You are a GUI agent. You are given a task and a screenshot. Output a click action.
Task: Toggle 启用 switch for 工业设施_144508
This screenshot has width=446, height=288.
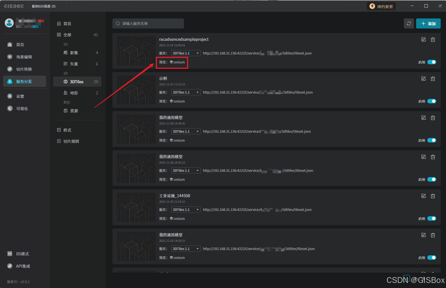(x=432, y=218)
